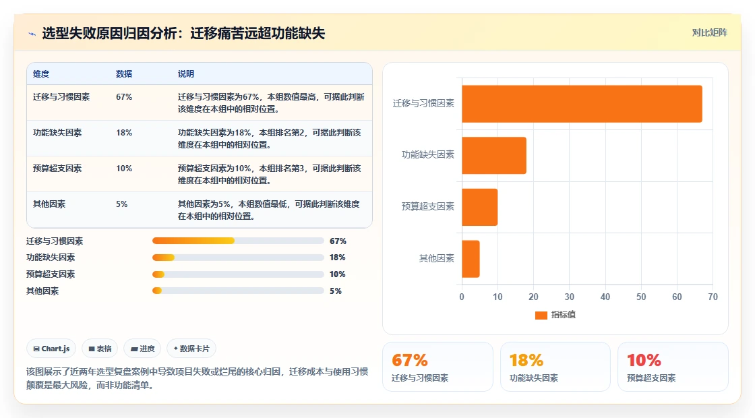Click the 18% data card
The width and height of the screenshot is (755, 418).
coord(555,367)
